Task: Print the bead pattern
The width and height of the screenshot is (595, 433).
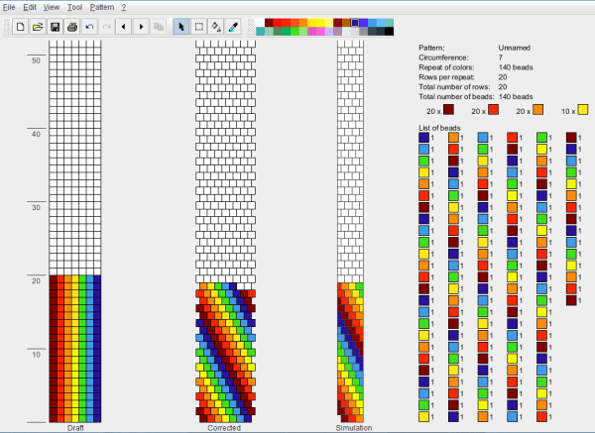Action: [x=72, y=26]
